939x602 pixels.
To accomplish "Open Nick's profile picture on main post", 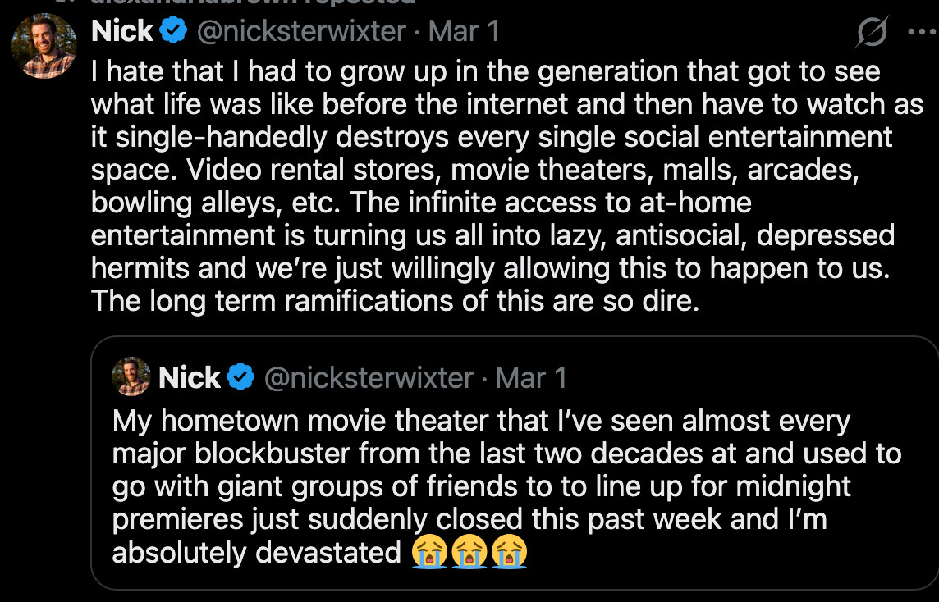I will pyautogui.click(x=44, y=45).
